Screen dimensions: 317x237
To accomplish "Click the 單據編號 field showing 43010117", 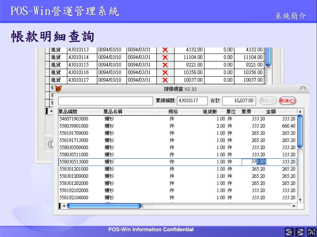I will [x=192, y=101].
